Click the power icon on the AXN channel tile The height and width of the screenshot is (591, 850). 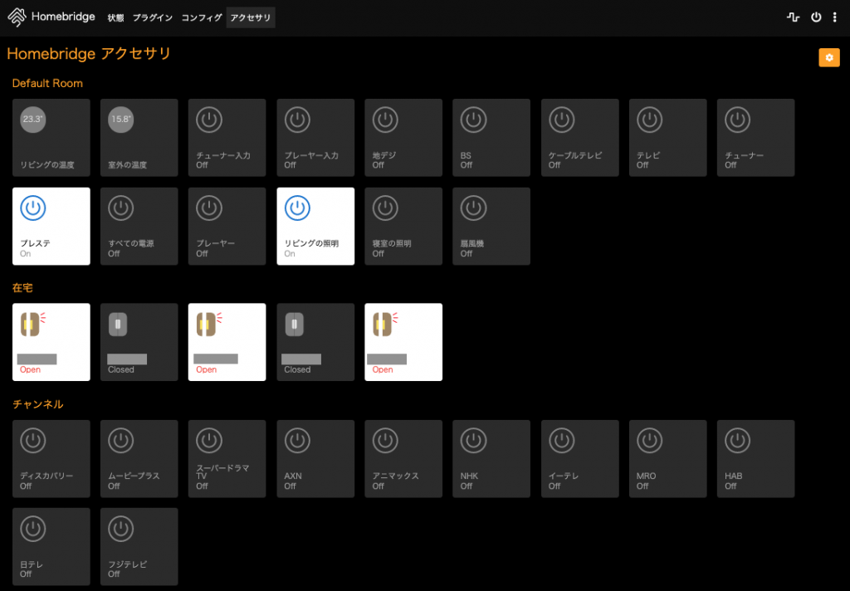click(x=297, y=440)
